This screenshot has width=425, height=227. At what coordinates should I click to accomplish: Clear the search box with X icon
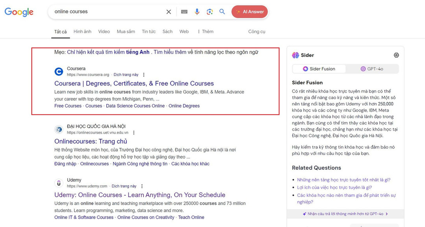tap(168, 12)
